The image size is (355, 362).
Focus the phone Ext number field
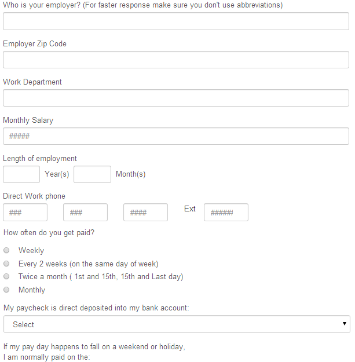point(226,213)
